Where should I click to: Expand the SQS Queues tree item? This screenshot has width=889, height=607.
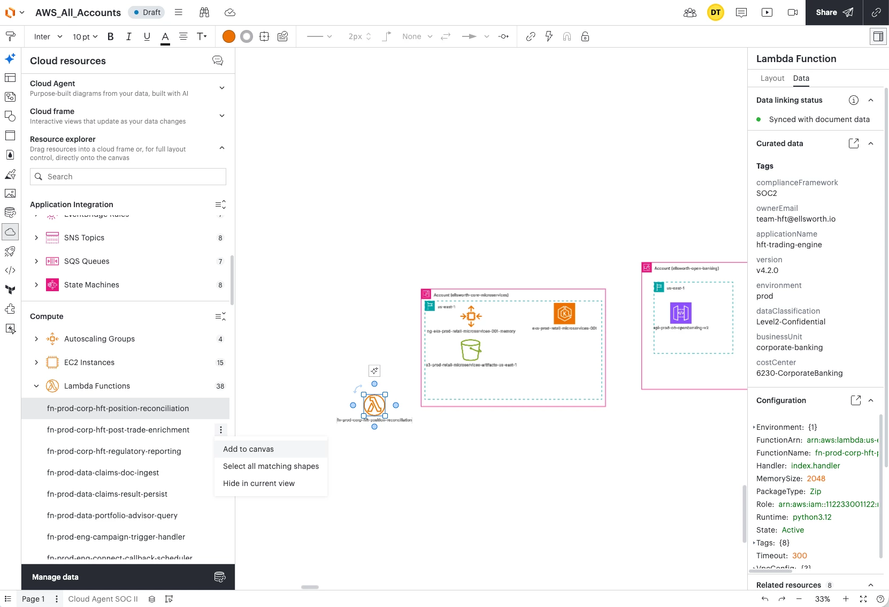coord(36,261)
